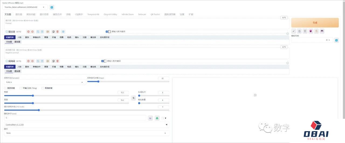Open the 脚本 script dropdown set to None

tap(86, 133)
